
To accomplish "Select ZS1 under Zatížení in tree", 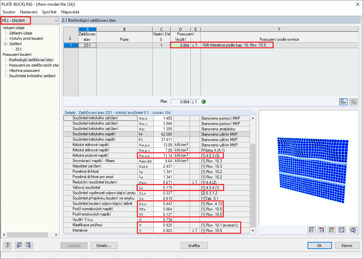I will click(x=18, y=49).
